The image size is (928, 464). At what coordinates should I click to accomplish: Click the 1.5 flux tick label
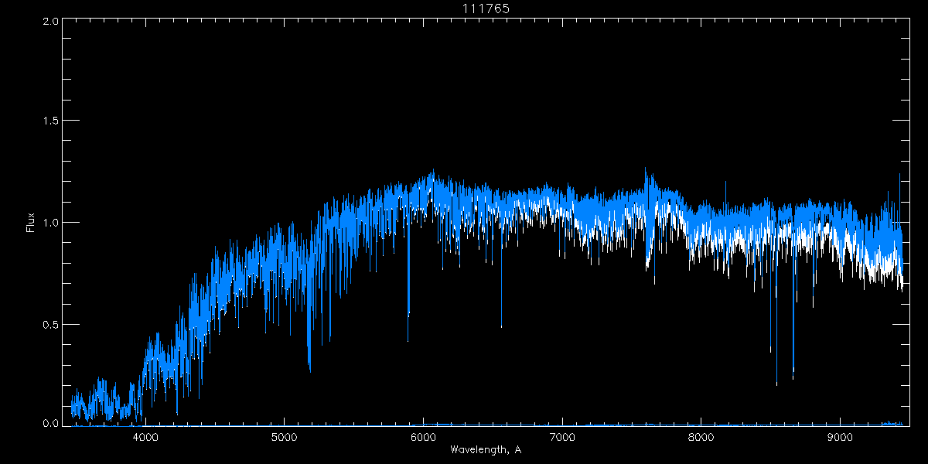(x=50, y=121)
